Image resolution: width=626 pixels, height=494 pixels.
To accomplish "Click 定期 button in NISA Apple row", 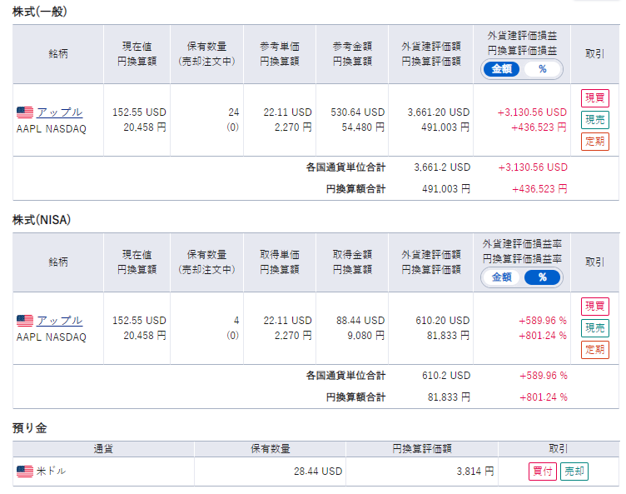I will coord(595,350).
